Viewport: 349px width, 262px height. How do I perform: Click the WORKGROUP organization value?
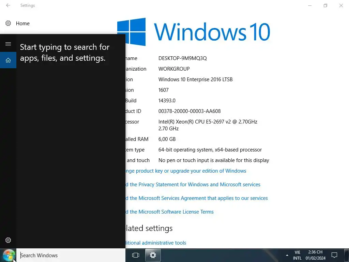point(174,69)
